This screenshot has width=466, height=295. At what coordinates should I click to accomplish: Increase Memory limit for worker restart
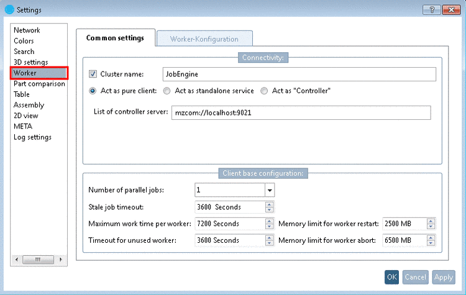point(431,220)
